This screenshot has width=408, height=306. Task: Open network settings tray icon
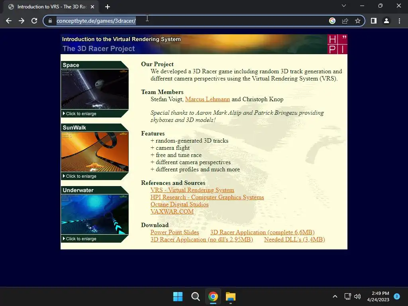[347, 296]
